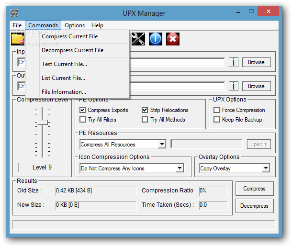Screen dimensions: 292x247
Task: Open the wrench and screwdriver settings icon
Action: 138,39
